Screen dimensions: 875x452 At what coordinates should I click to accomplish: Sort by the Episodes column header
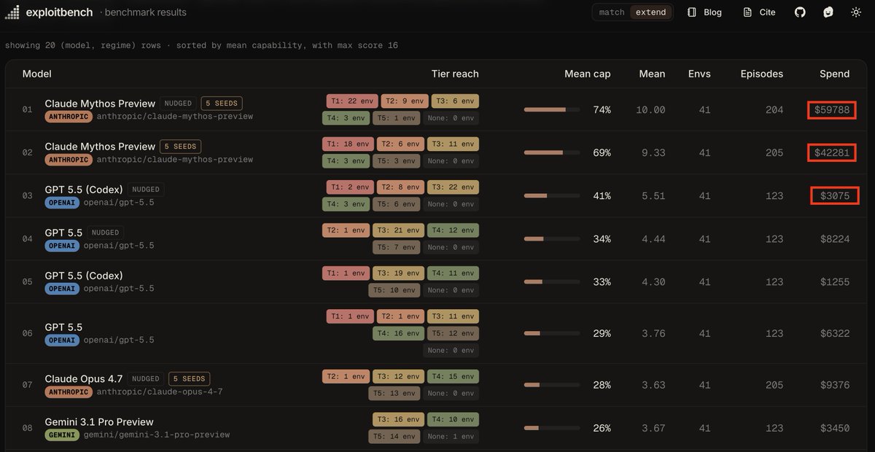point(762,74)
